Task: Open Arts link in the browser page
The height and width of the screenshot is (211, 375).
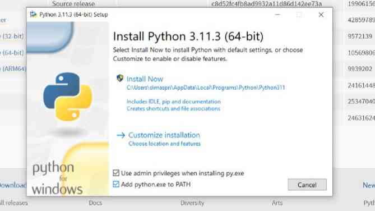Action: (x=277, y=203)
